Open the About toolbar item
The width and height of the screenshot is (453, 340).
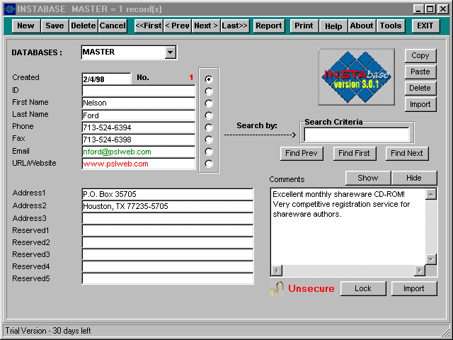point(361,25)
